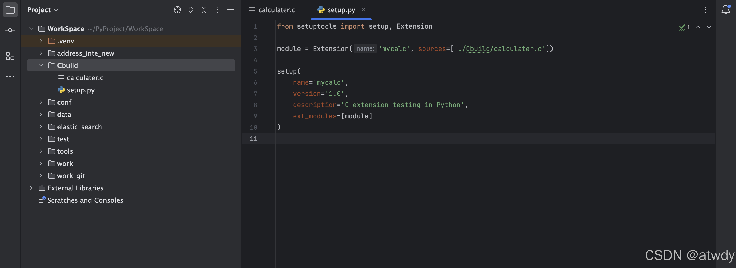
Task: Go to next highlighted problem arrow
Action: [709, 27]
